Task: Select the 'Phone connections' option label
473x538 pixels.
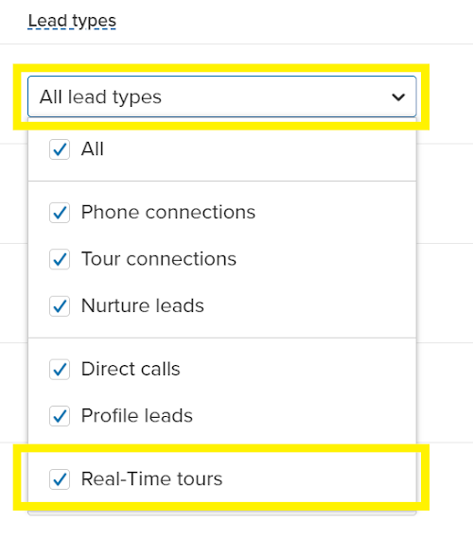Action: point(168,212)
